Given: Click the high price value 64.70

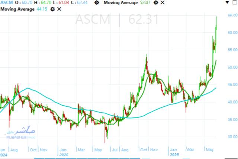Looking at the screenshot, I should click(x=46, y=3).
